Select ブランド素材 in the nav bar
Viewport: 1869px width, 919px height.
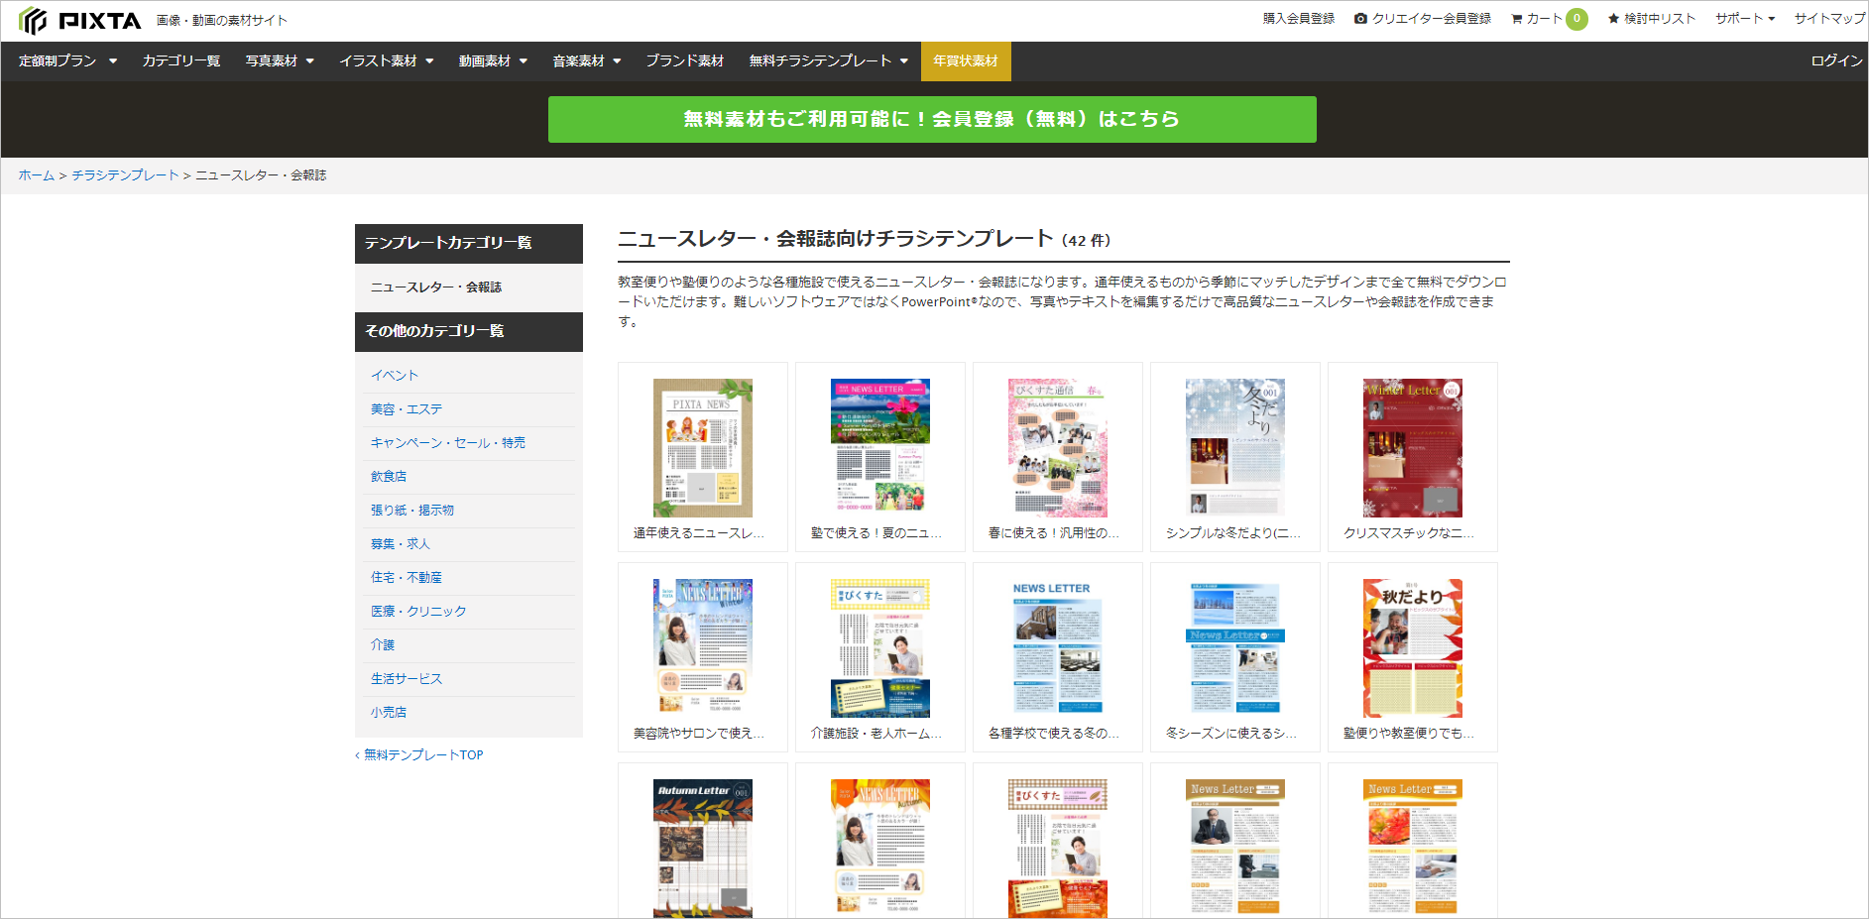point(684,61)
